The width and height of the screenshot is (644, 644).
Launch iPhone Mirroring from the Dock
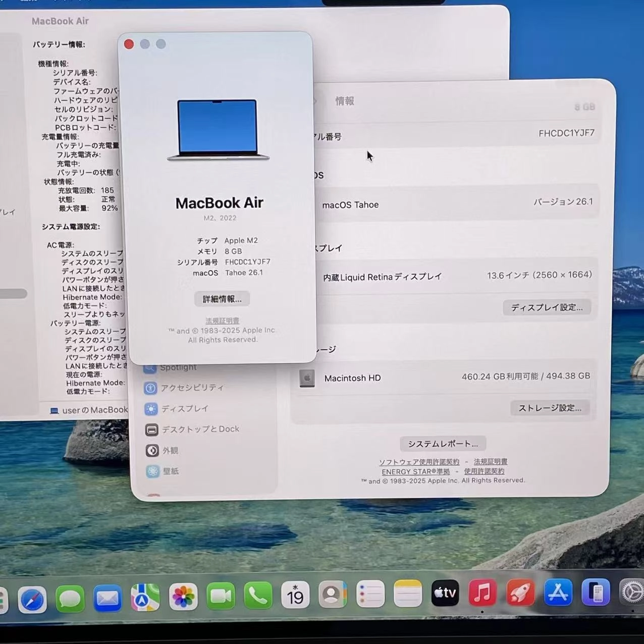[x=596, y=592]
